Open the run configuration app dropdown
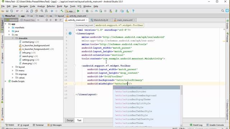230x129 pixels. (x=70, y=11)
